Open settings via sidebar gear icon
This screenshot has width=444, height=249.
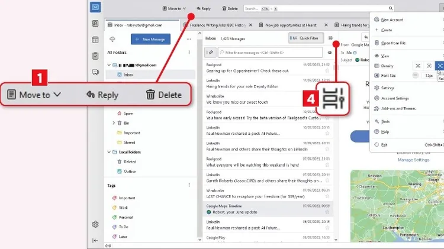(x=95, y=224)
